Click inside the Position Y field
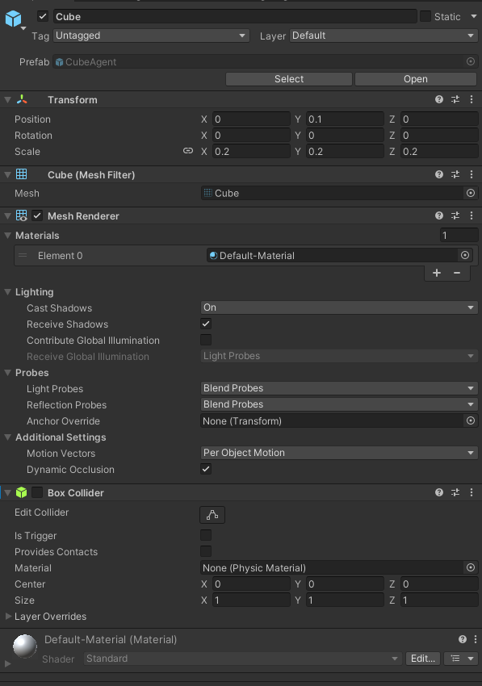 (x=345, y=119)
